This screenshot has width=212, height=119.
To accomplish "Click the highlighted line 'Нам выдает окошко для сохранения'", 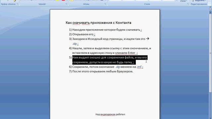I will (110, 58).
